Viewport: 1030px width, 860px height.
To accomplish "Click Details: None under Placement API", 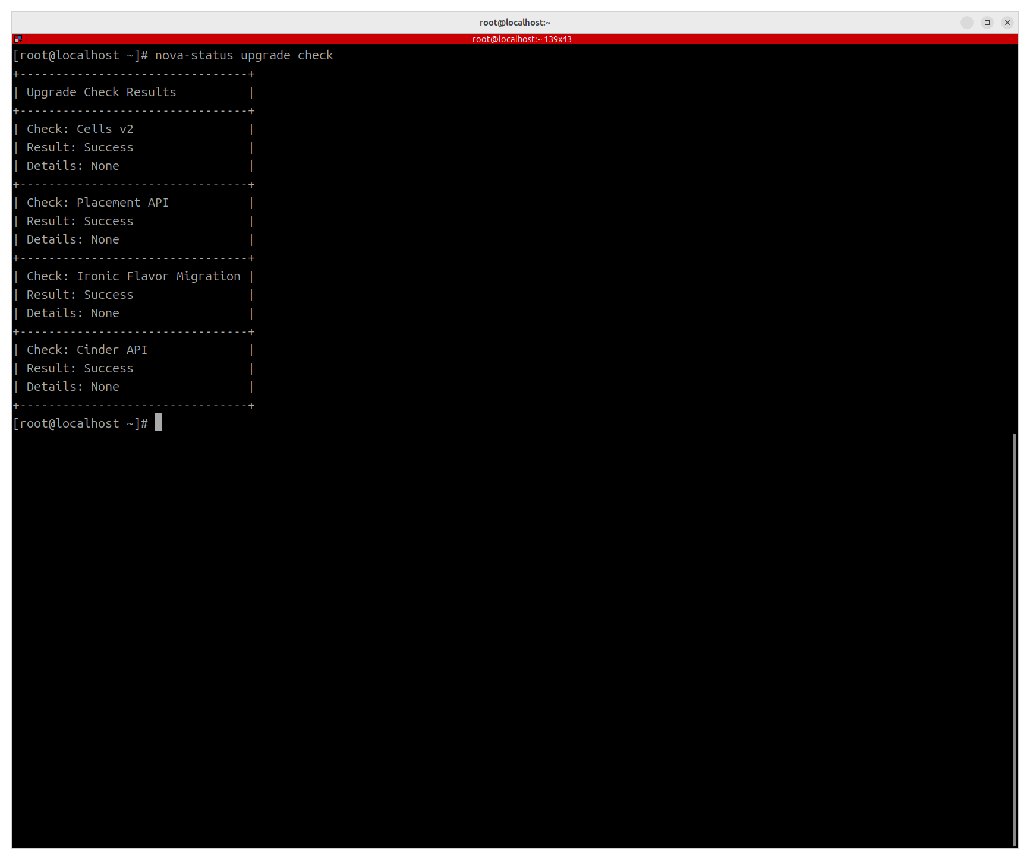I will pos(73,239).
